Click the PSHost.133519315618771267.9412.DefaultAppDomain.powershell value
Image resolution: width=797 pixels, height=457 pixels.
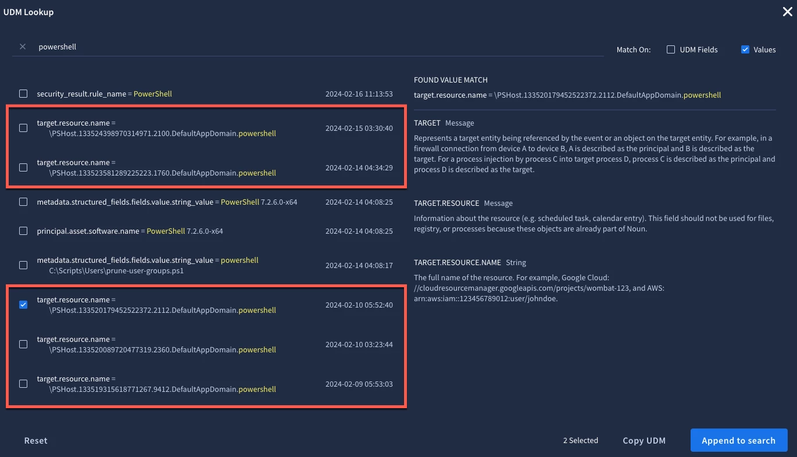pyautogui.click(x=163, y=390)
